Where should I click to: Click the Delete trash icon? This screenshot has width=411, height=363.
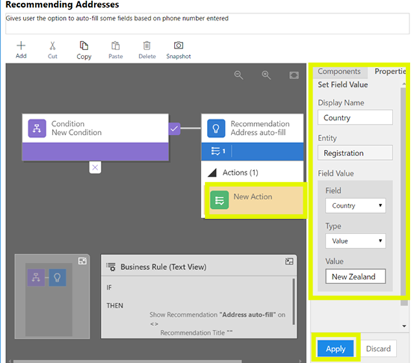click(147, 47)
